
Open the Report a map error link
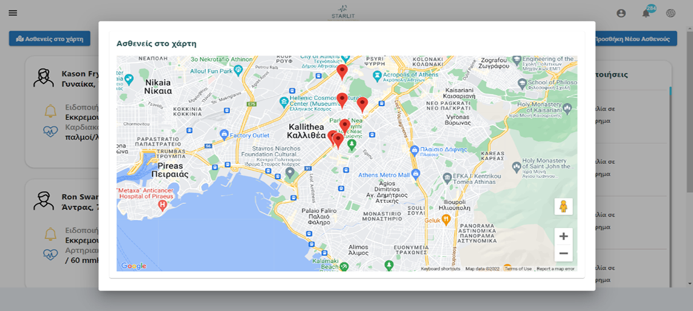(555, 269)
